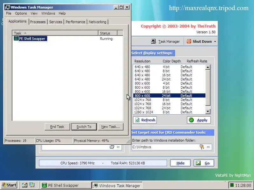This screenshot has width=254, height=190.
Task: Select 1024 x 768 8 bit display mode
Action: point(169,100)
